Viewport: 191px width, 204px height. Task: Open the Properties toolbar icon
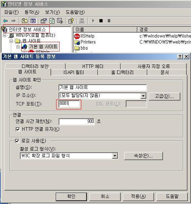(44, 21)
